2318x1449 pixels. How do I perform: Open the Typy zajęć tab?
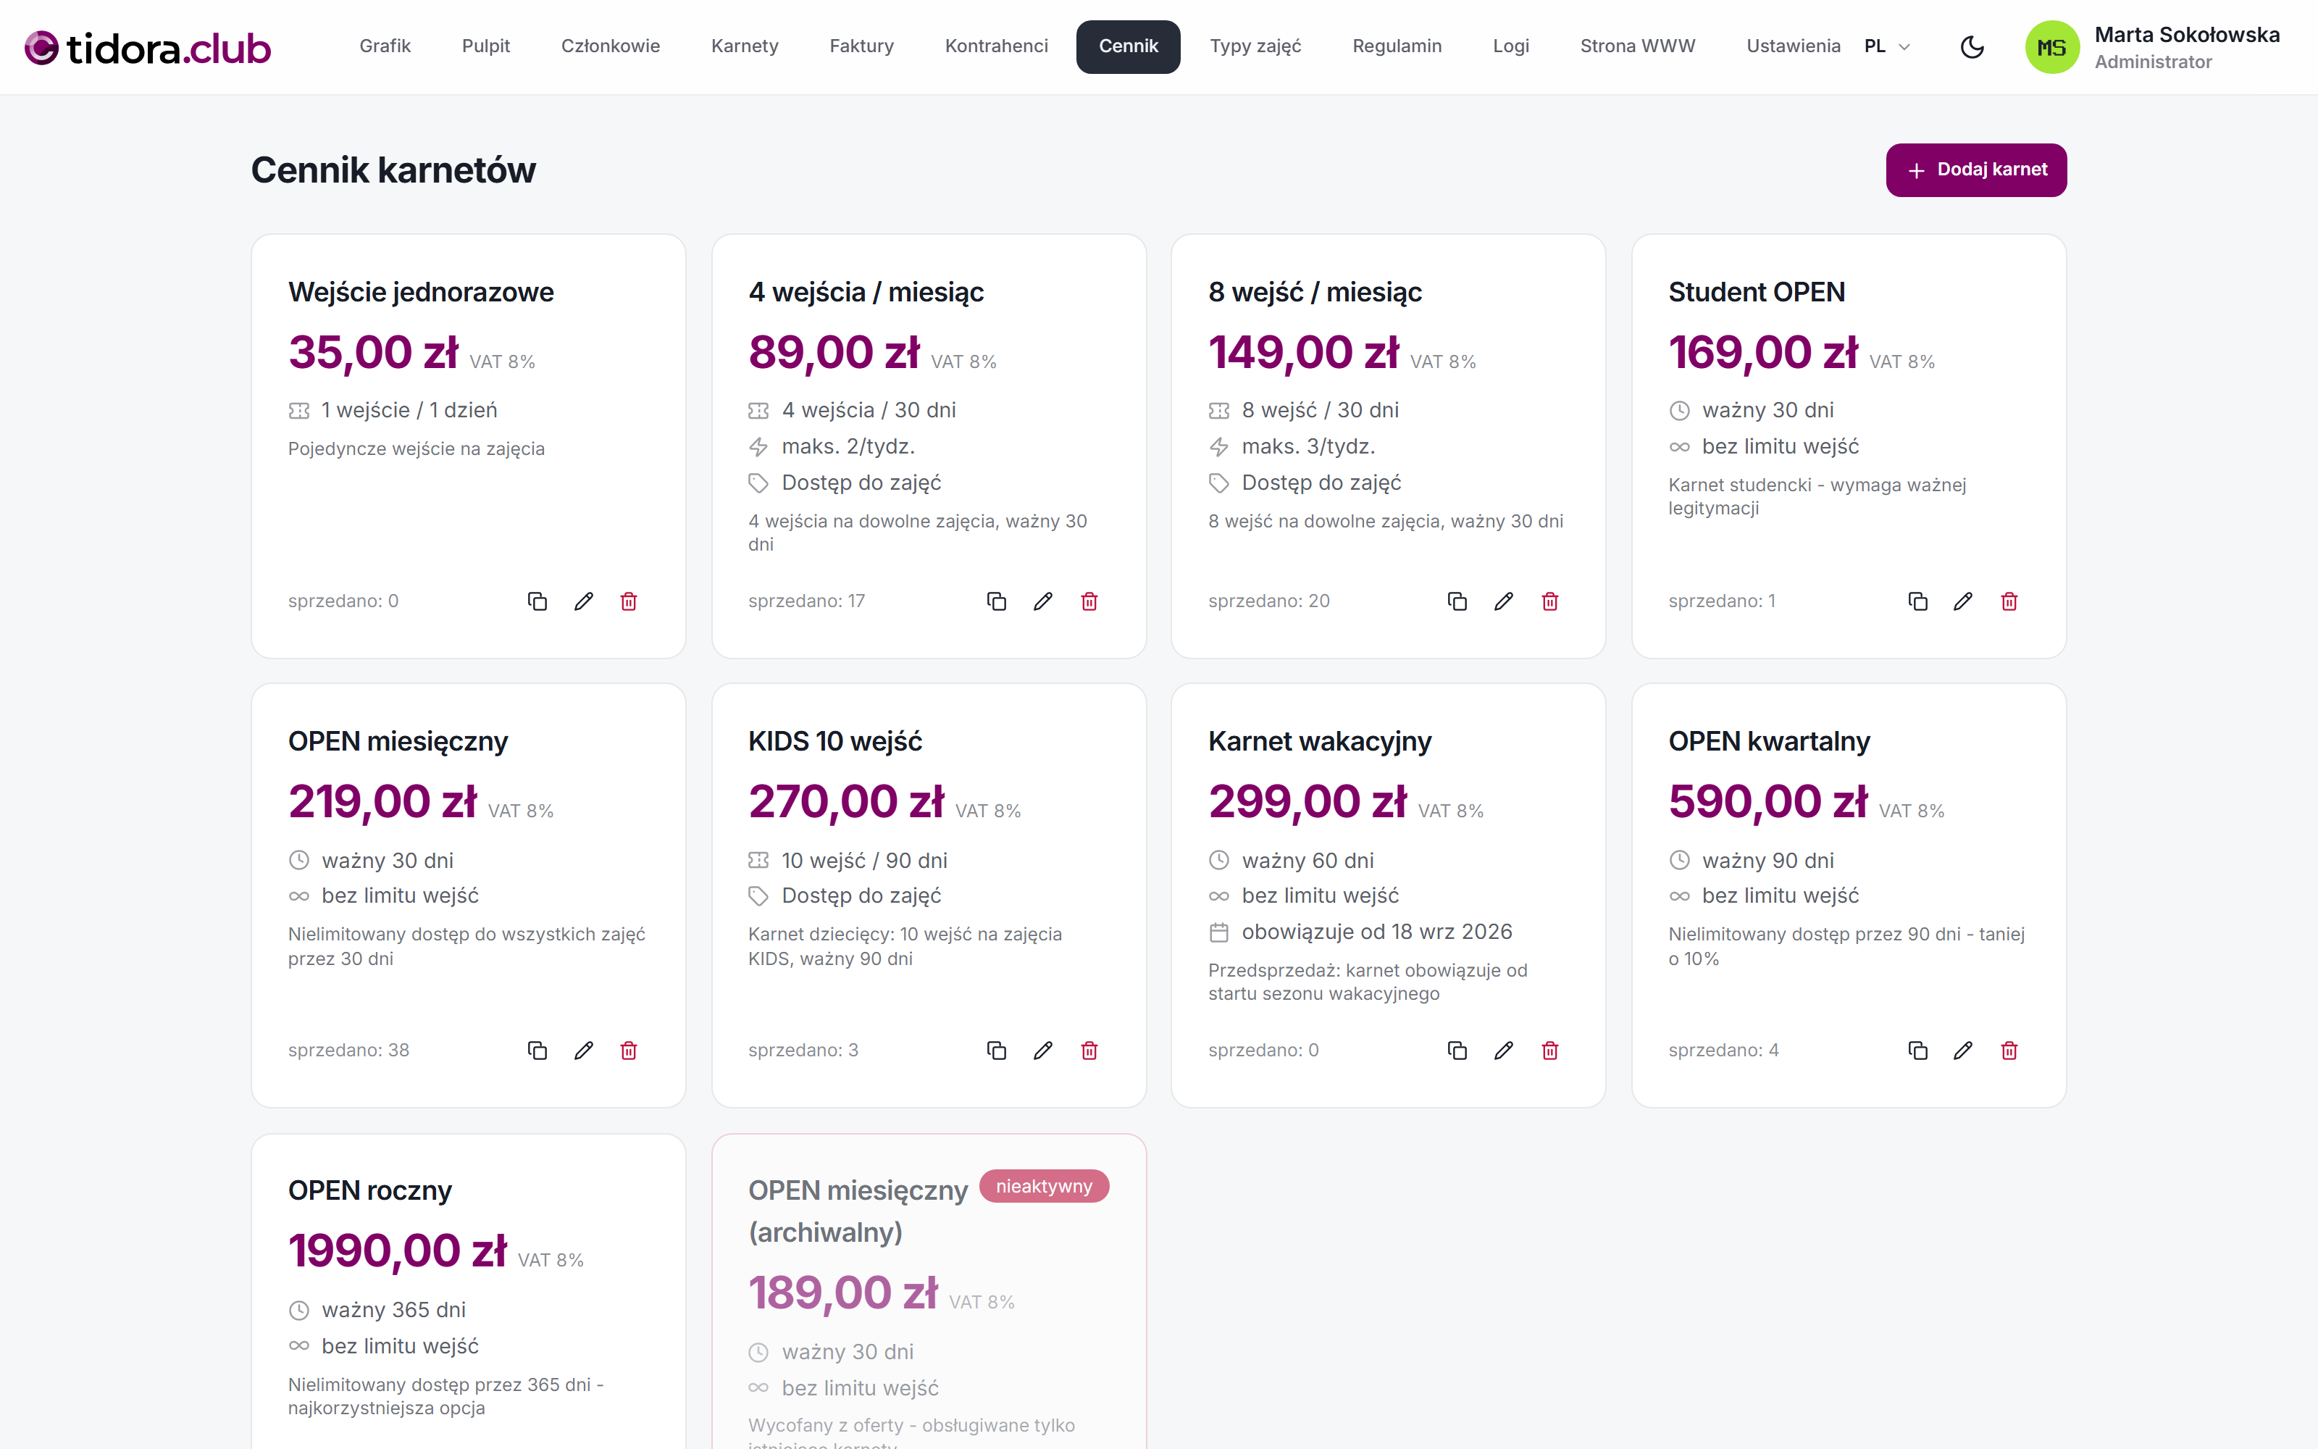pyautogui.click(x=1255, y=46)
